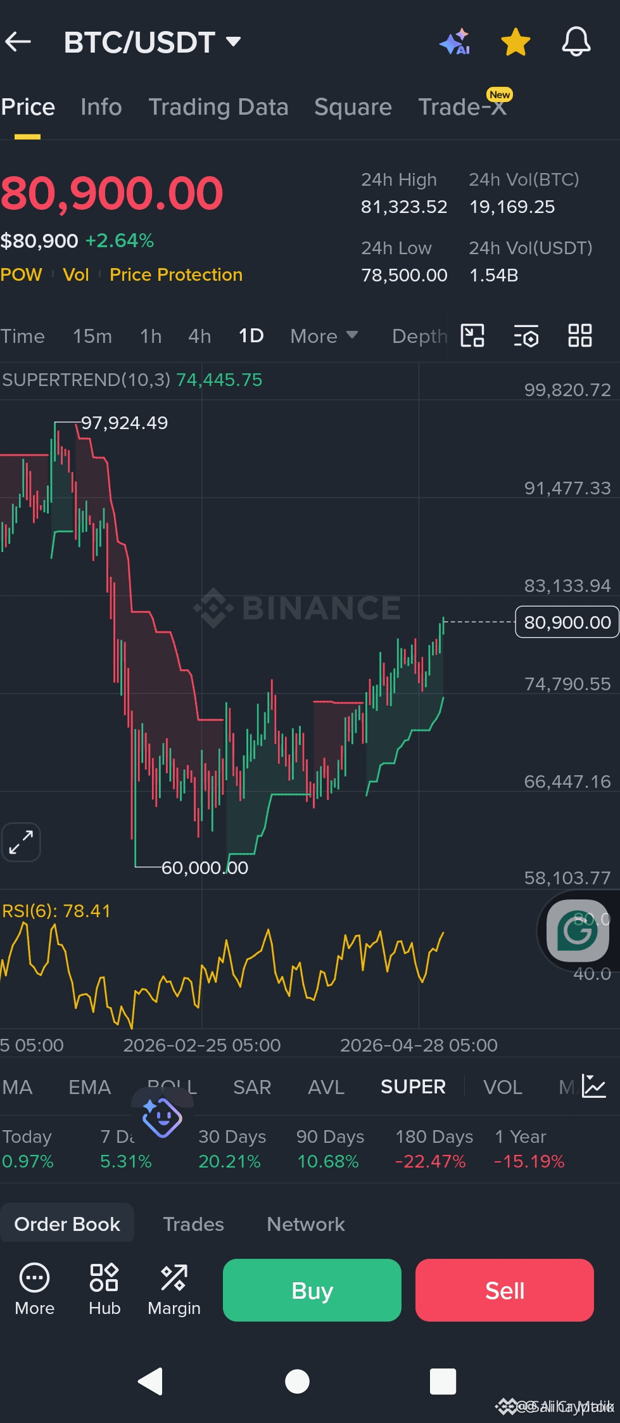Select the VOL indicator
The height and width of the screenshot is (1423, 620).
pos(503,1087)
